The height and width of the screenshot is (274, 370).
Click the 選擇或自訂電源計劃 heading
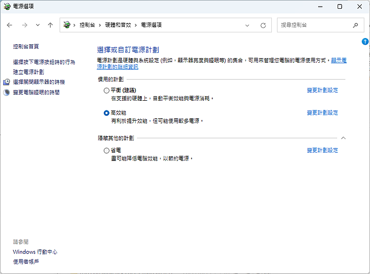pos(128,50)
